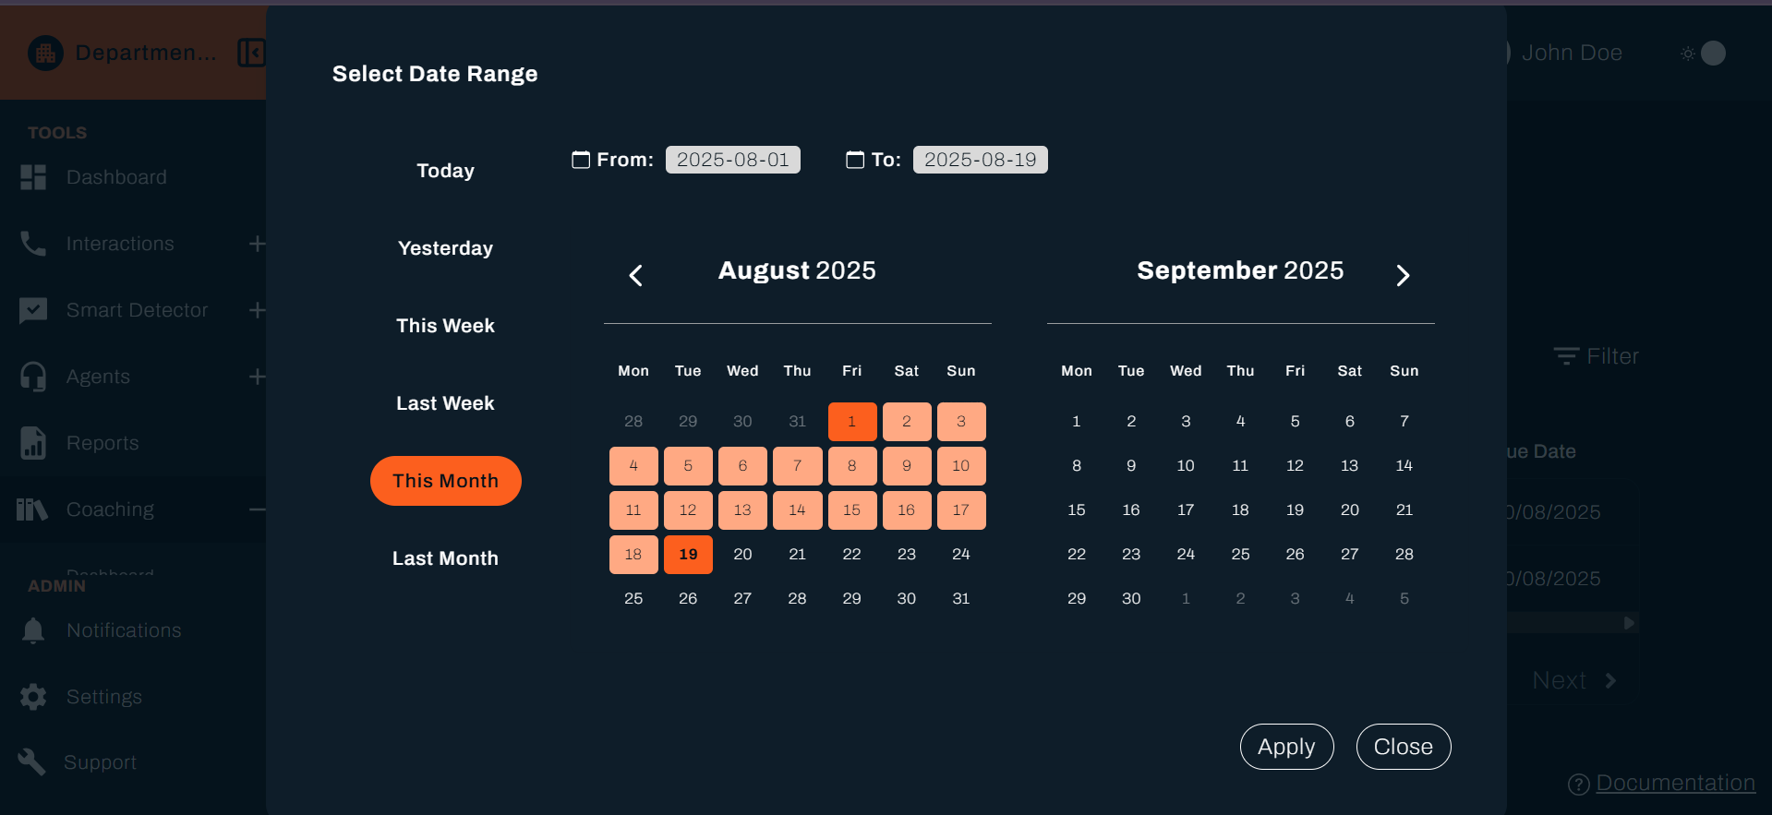Select the Yesterday preset
Viewport: 1772px width, 815px height.
[x=445, y=248]
